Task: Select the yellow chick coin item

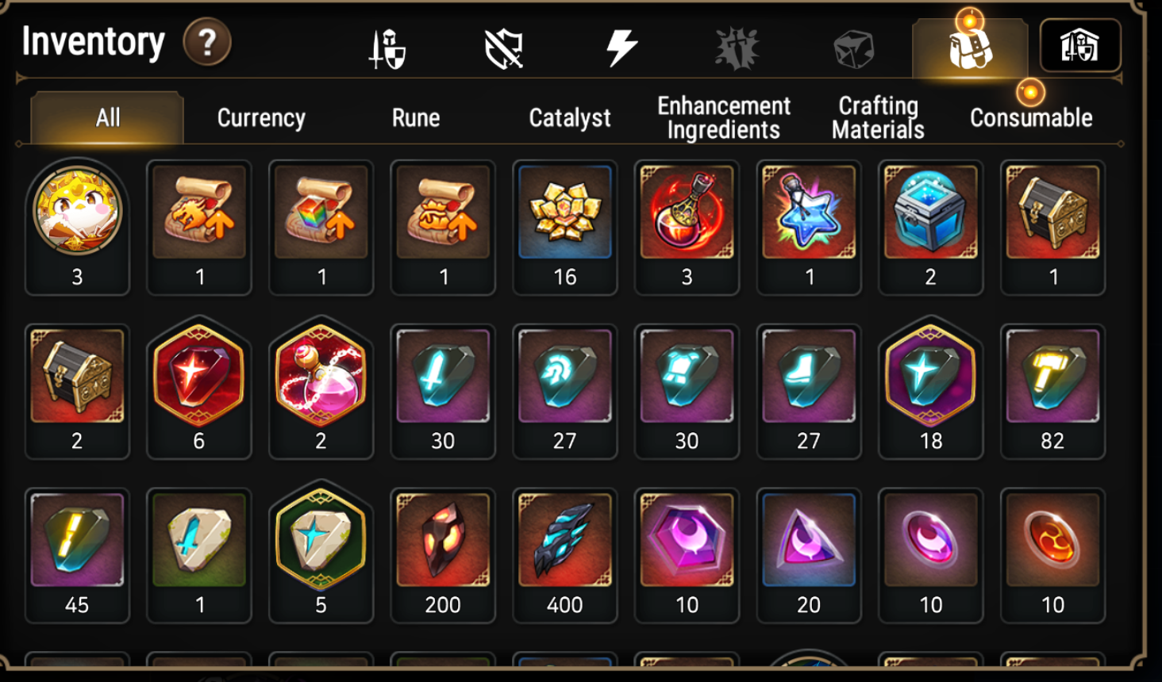Action: tap(77, 227)
